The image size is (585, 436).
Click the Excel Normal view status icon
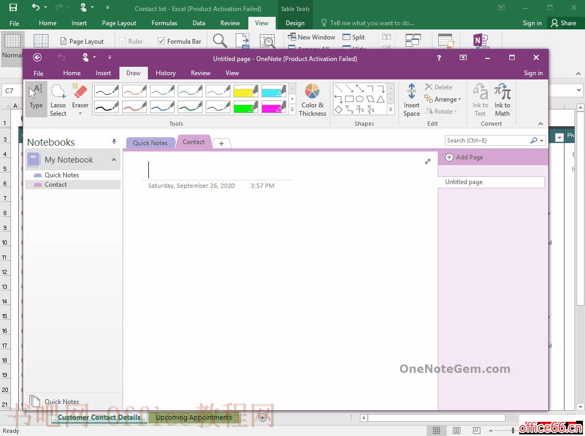[x=436, y=430]
